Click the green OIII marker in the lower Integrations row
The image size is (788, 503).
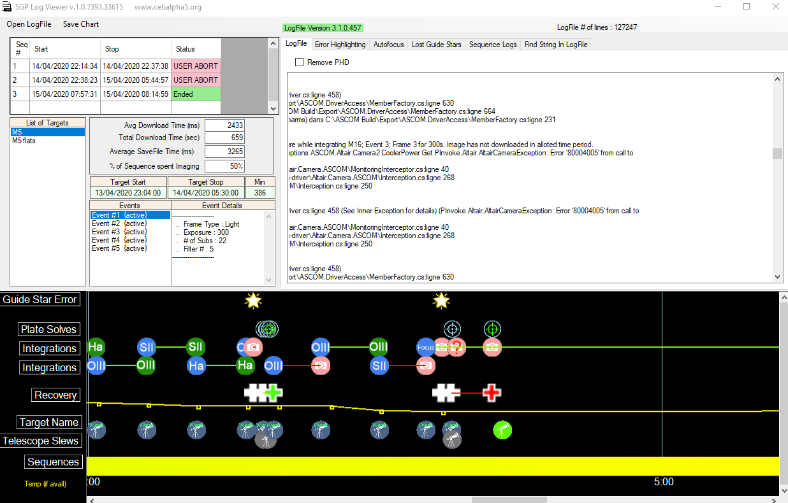click(146, 365)
